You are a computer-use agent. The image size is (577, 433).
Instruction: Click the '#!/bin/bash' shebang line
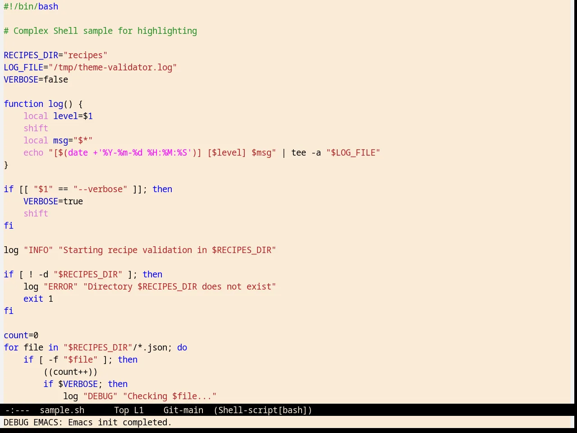coord(31,7)
